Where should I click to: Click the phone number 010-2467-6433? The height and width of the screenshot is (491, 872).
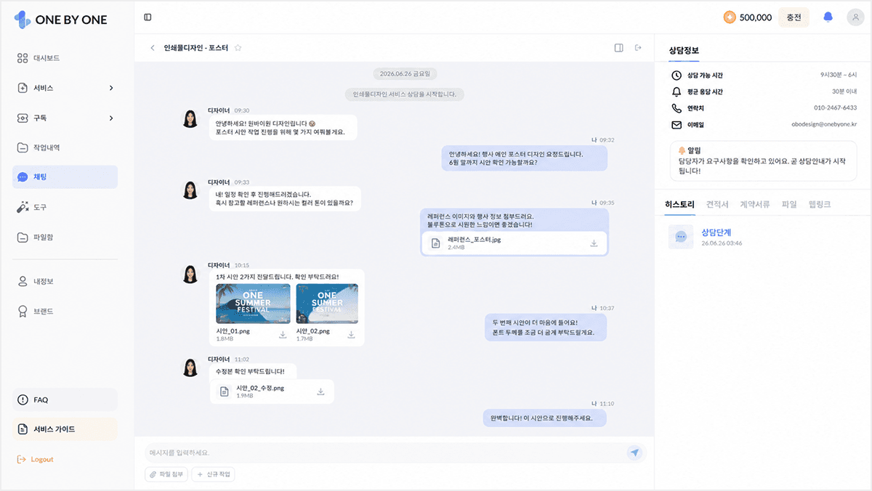coord(835,108)
